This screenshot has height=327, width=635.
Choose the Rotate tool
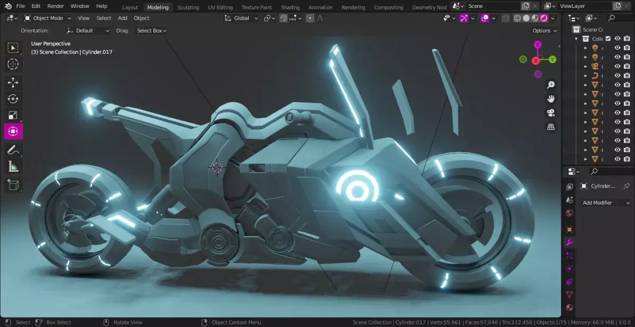13,99
